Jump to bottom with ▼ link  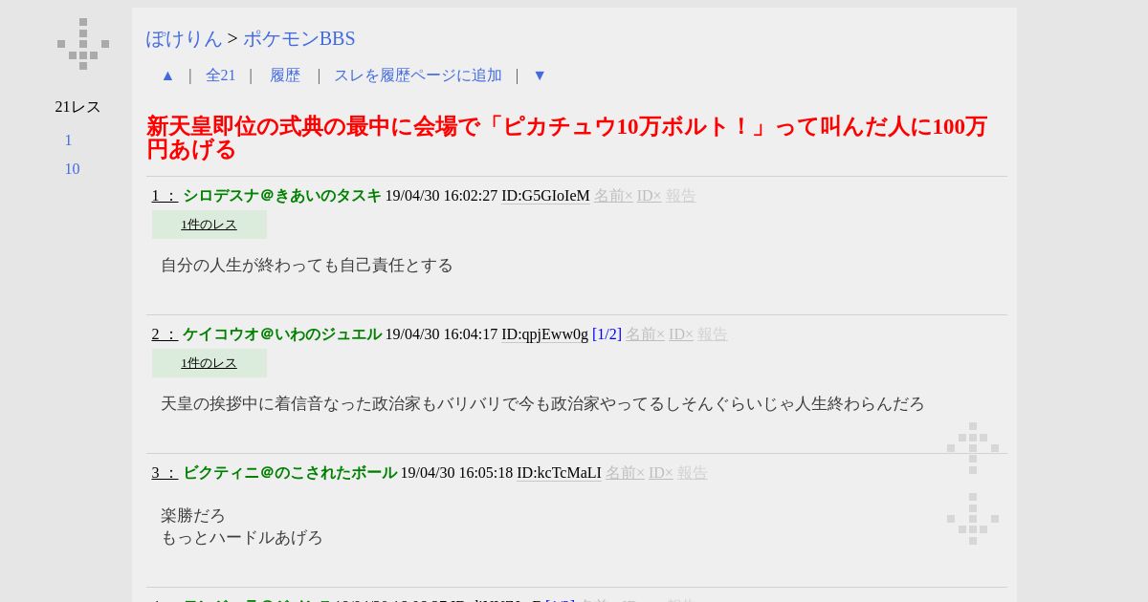pyautogui.click(x=540, y=75)
